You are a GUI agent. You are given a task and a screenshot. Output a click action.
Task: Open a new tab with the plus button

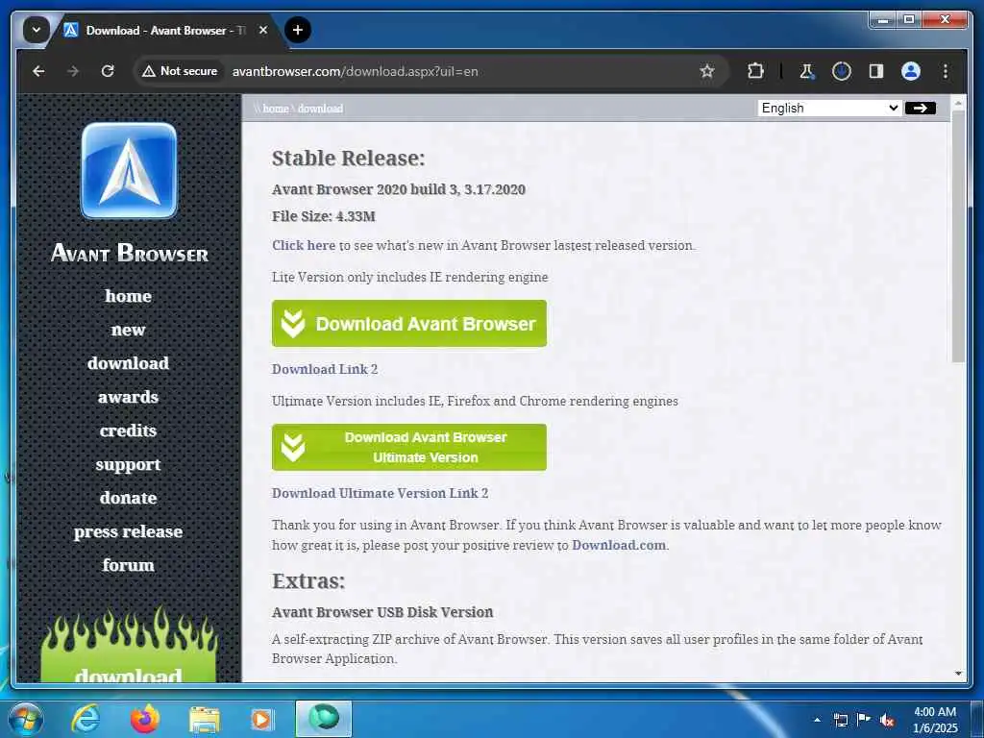coord(298,30)
